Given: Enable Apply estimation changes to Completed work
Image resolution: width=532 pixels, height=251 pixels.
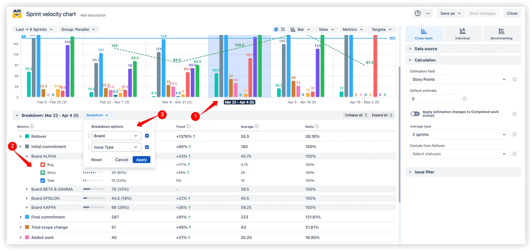Looking at the screenshot, I should (415, 114).
